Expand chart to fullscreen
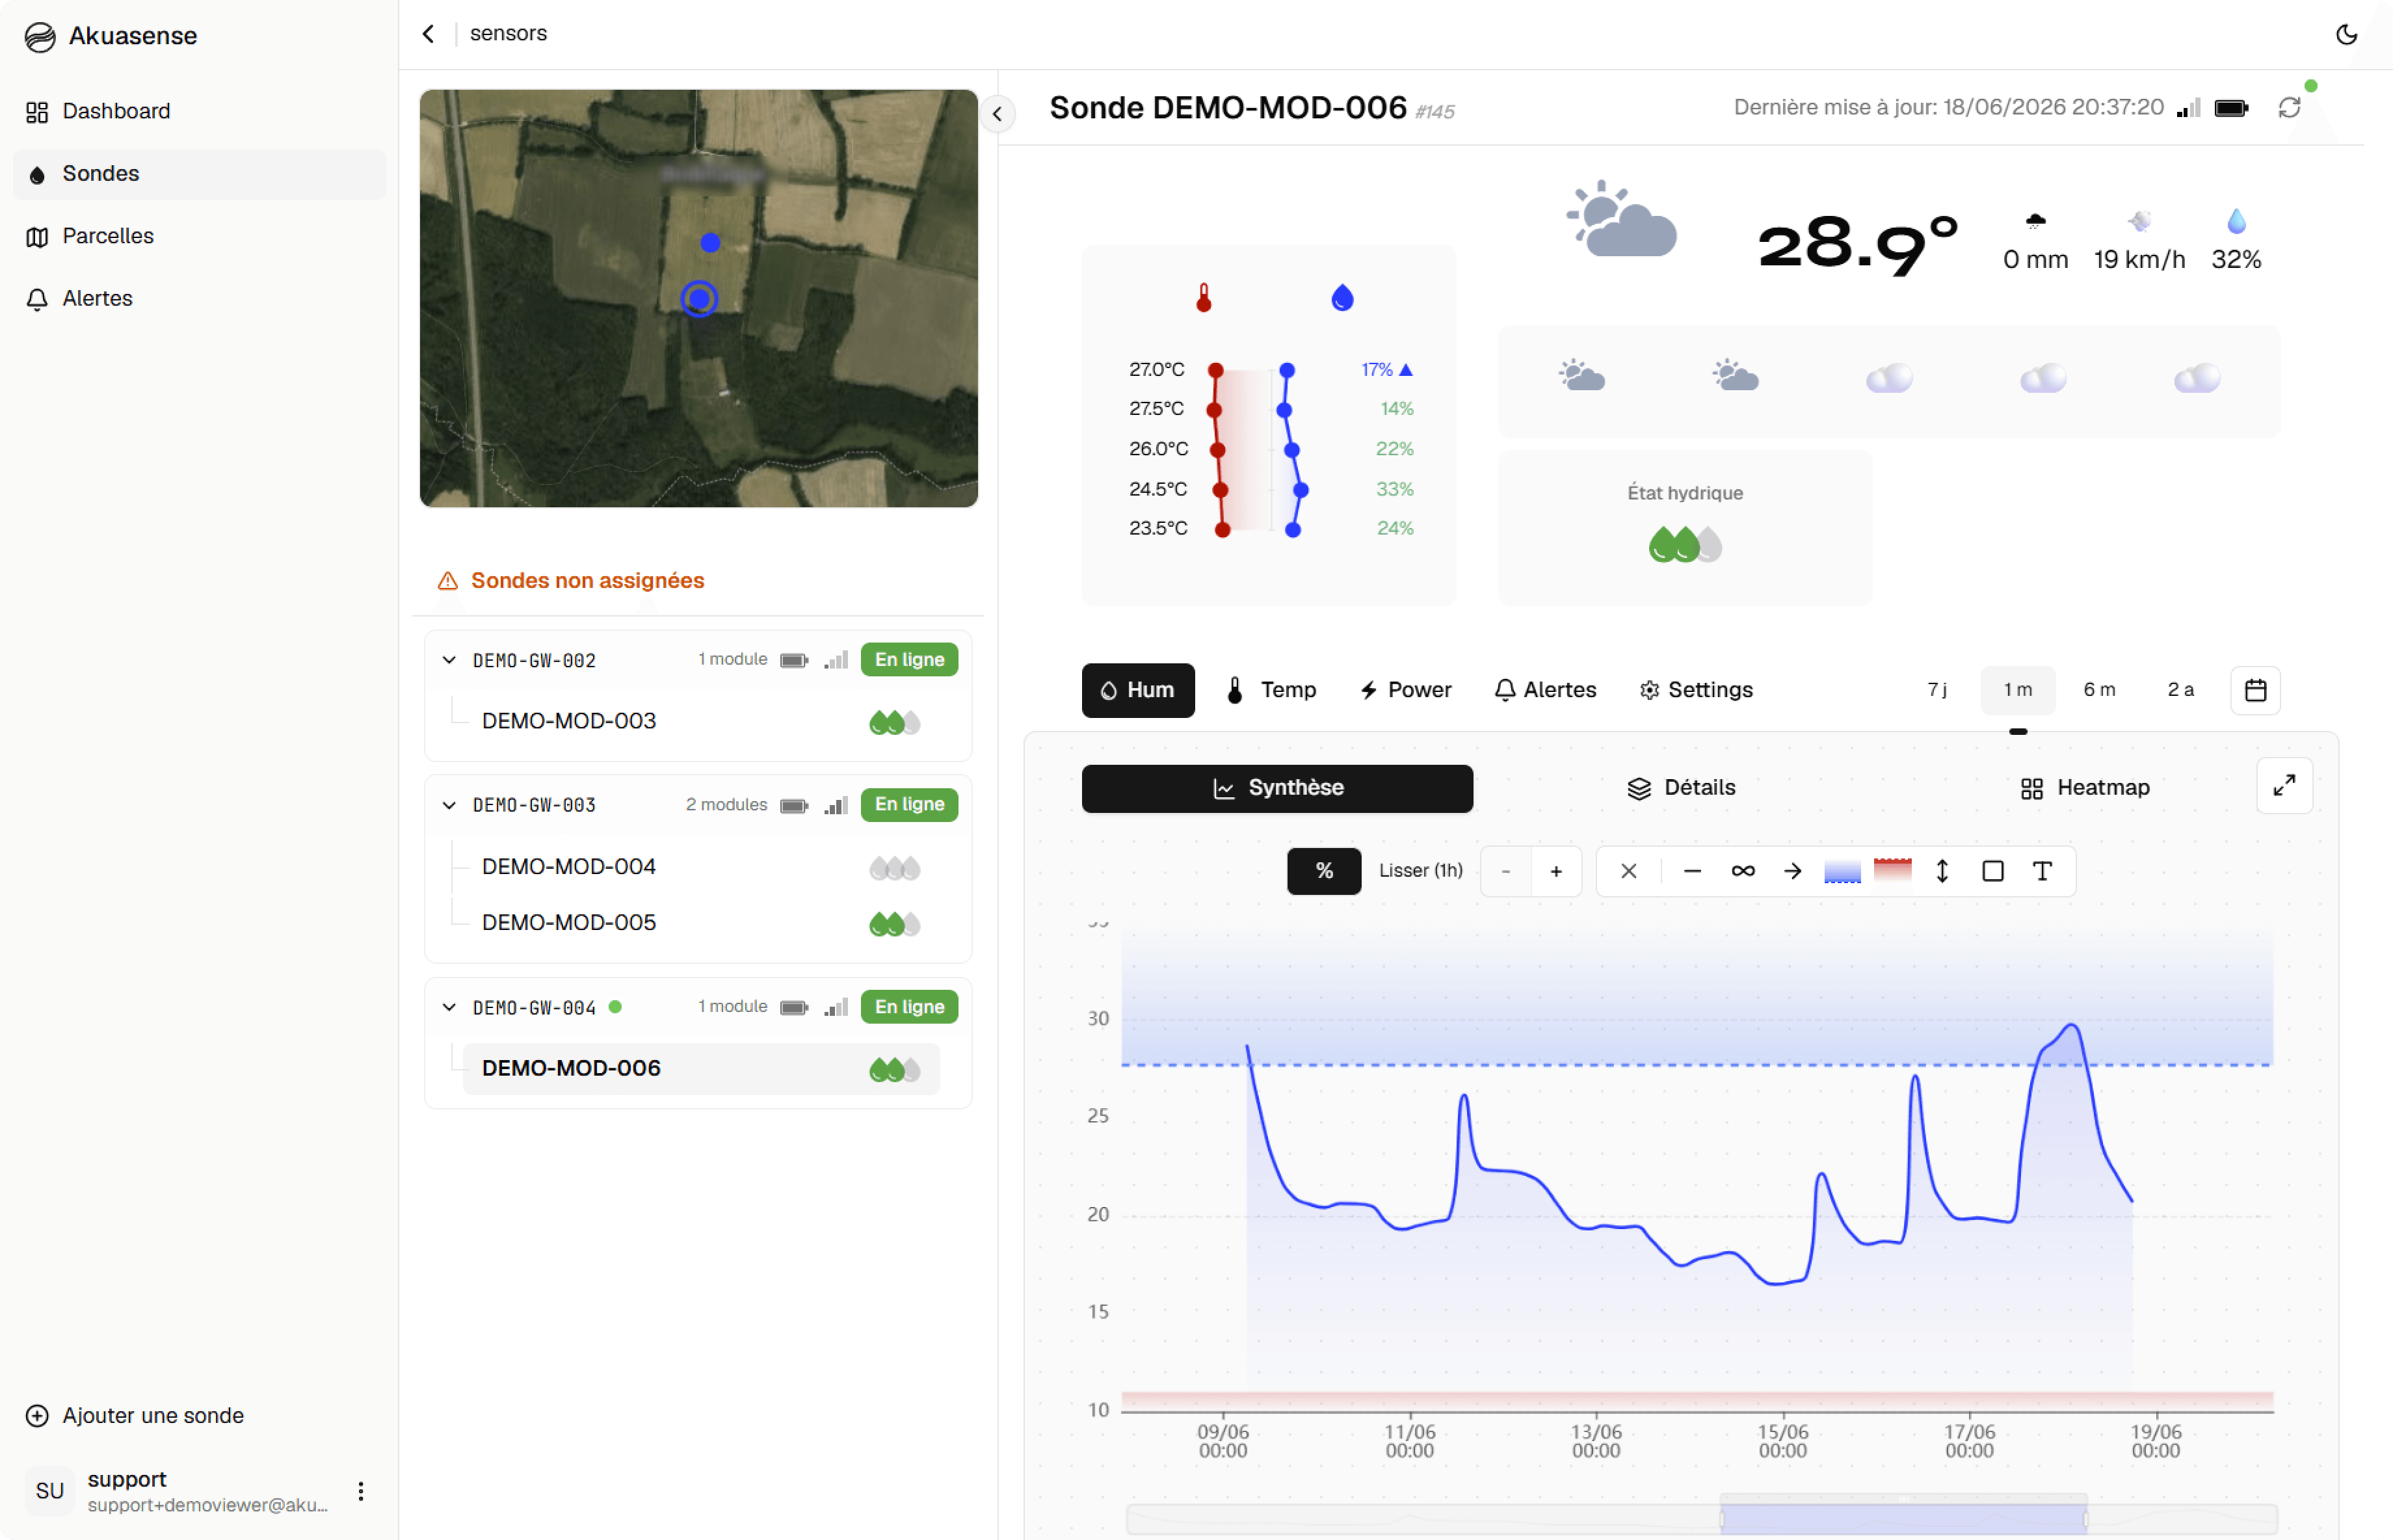2393x1540 pixels. coord(2284,786)
